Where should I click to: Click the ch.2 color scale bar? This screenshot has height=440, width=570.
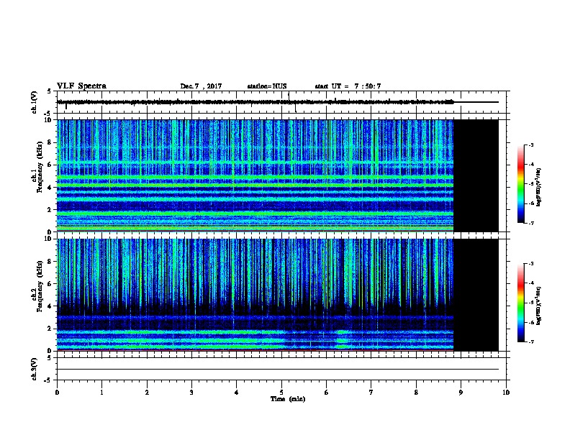[520, 303]
